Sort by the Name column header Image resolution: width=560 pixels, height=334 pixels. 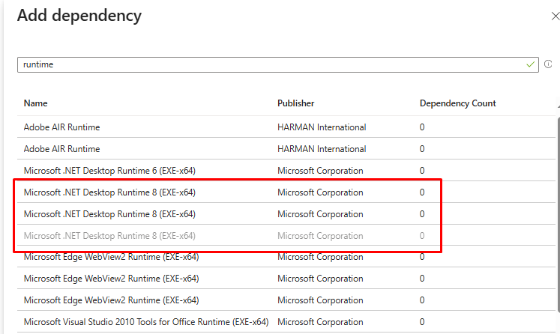pos(35,103)
